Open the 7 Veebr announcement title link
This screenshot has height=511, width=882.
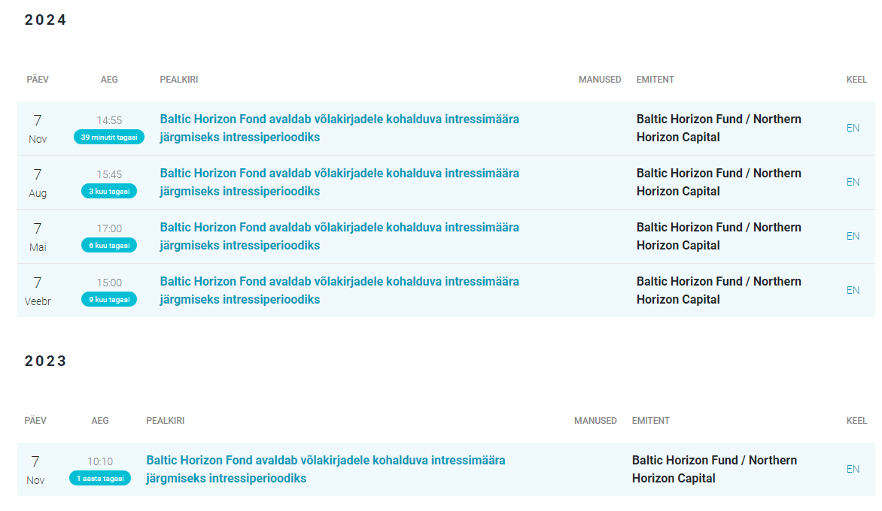[x=339, y=290]
